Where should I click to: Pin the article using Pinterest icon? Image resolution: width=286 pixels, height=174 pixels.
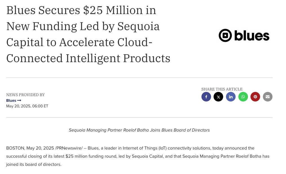pyautogui.click(x=255, y=97)
